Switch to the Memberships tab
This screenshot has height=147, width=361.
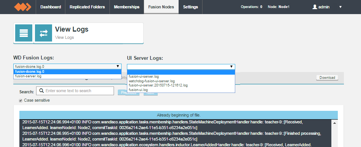[x=127, y=7]
